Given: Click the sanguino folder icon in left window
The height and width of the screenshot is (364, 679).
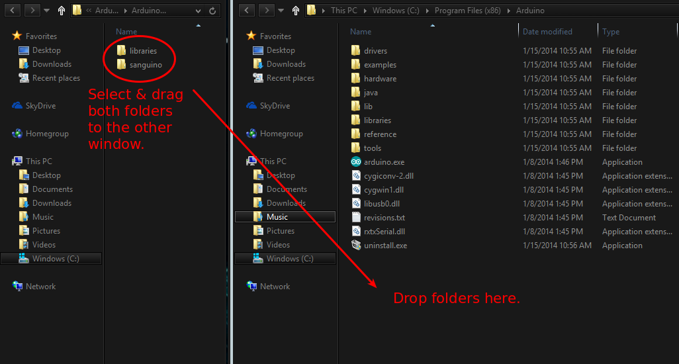Looking at the screenshot, I should point(121,64).
